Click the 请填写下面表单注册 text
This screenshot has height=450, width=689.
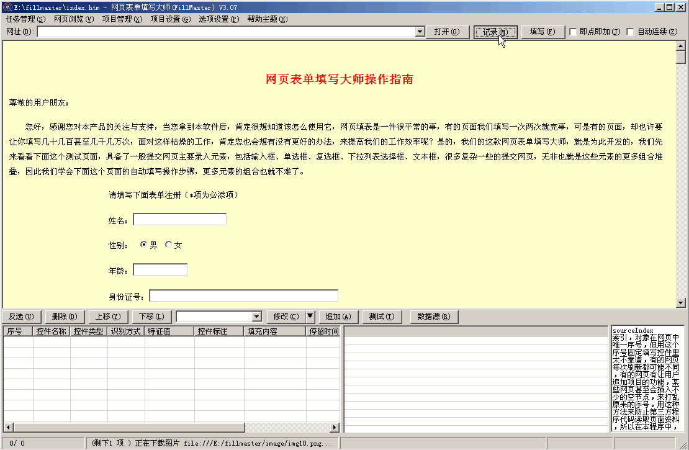[x=145, y=195]
